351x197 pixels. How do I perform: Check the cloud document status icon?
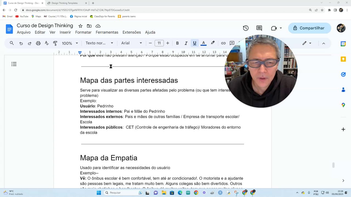point(98,26)
